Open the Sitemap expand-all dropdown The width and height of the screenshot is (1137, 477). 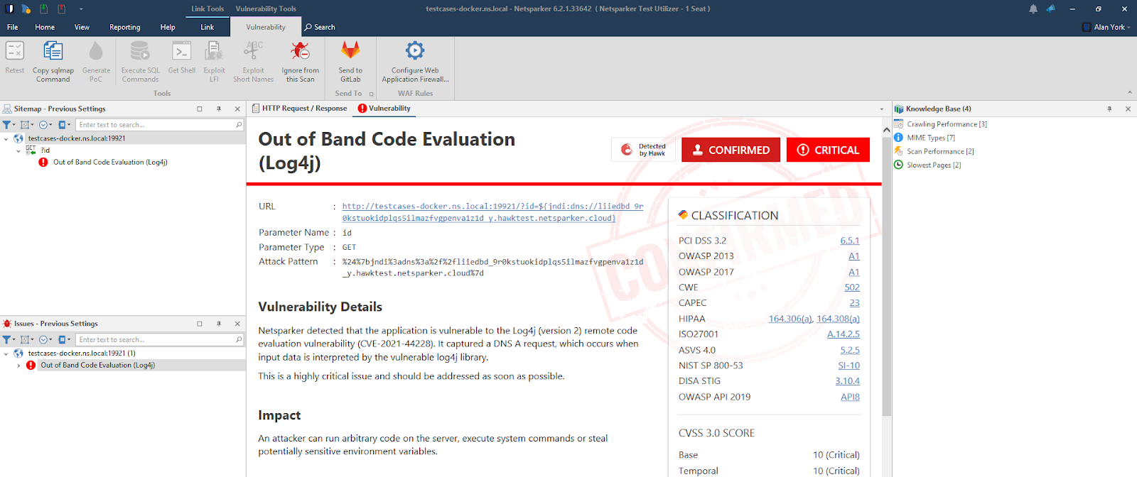[x=27, y=125]
